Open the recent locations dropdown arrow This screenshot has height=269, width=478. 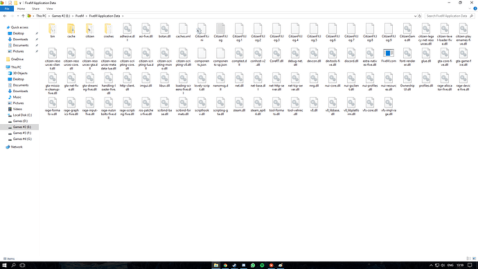(x=18, y=16)
